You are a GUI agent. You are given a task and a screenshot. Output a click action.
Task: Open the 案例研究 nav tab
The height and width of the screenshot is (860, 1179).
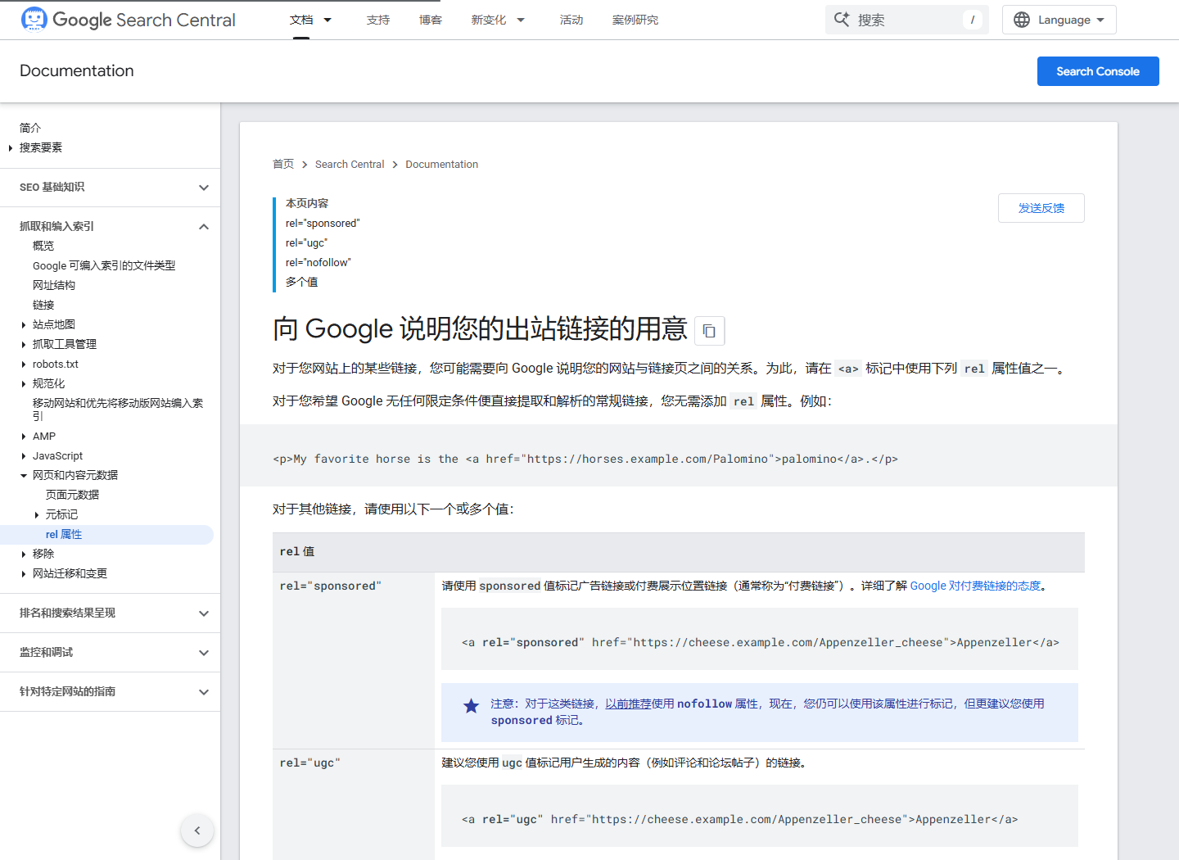[635, 20]
